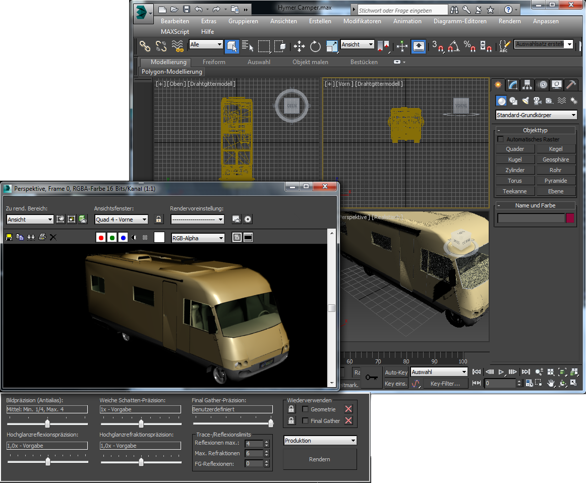Click the Rendern button

pyautogui.click(x=320, y=459)
